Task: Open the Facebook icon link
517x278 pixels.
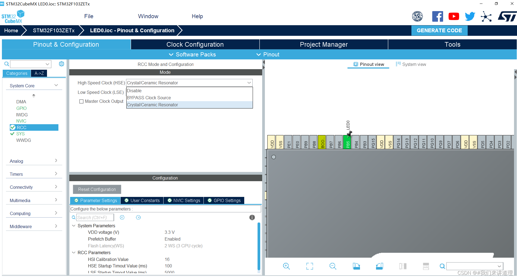Action: [x=437, y=17]
